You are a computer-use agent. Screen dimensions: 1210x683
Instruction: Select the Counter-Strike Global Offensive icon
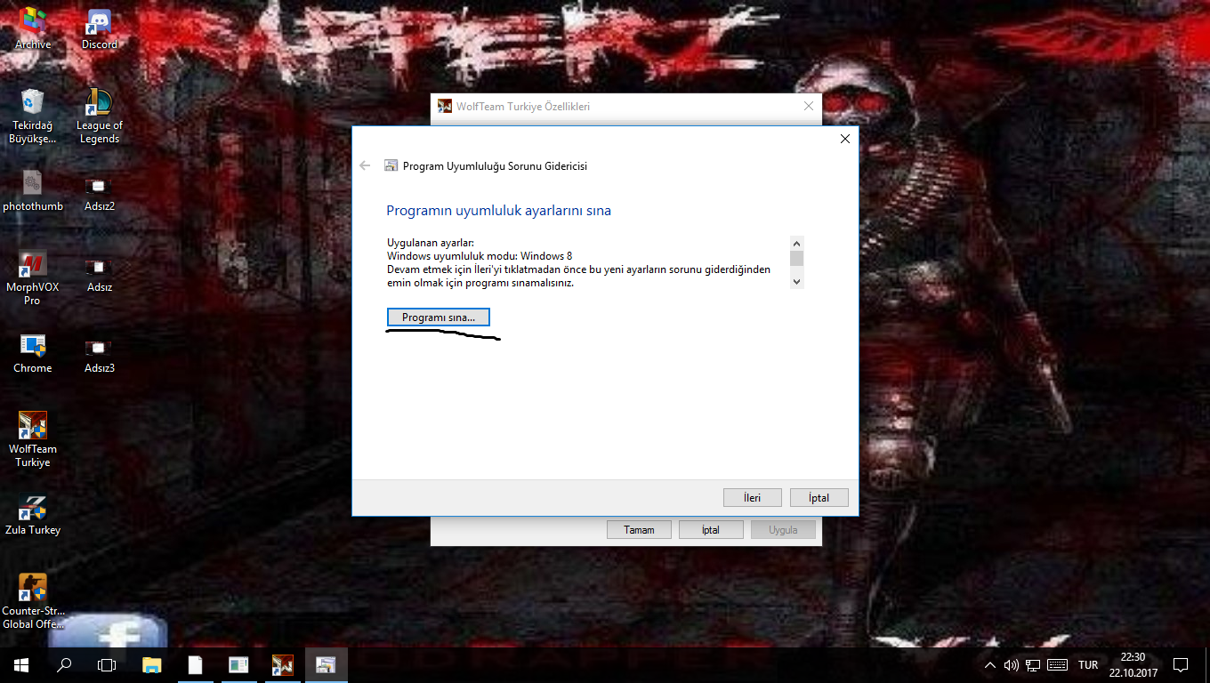(x=33, y=602)
